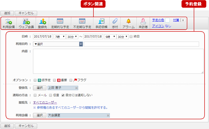
Task: Enable メール notification checkbox
Action: pos(35,95)
